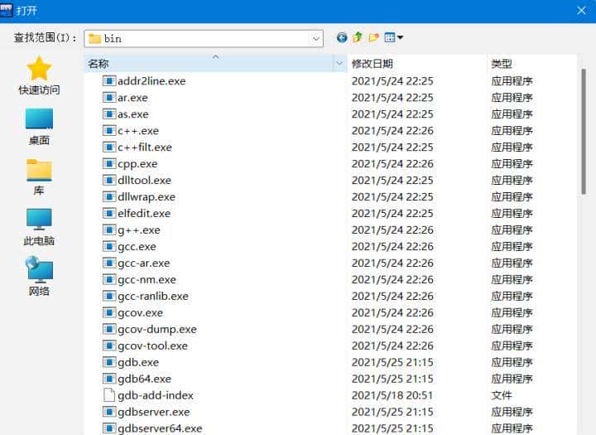The height and width of the screenshot is (435, 596).
Task: Click the gcc-ar.exe file icon
Action: pos(109,263)
